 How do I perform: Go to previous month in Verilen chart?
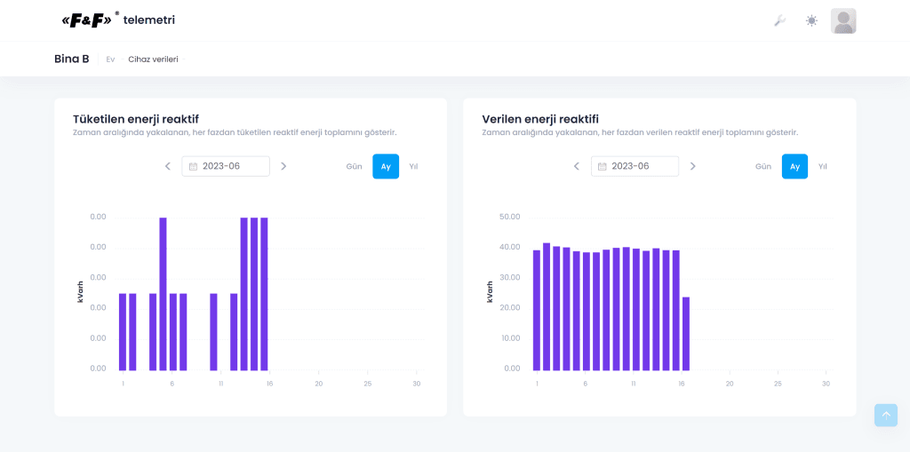[x=576, y=166]
